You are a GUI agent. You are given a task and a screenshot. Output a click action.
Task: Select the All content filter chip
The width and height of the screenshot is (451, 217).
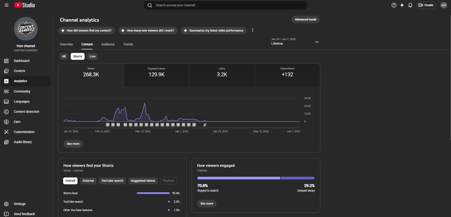64,56
